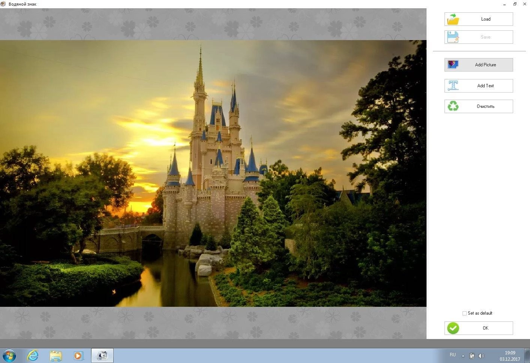The width and height of the screenshot is (530, 363).
Task: Click the Show desktop strip at the taskbar end
Action: [527, 356]
